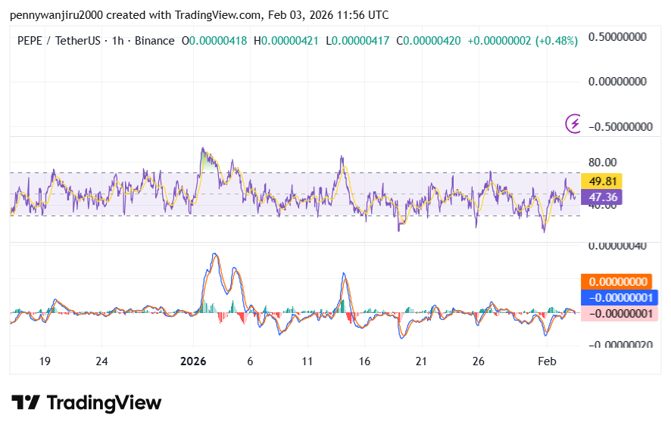Click the 2026 year marker on time axis
Screen dimensions: 671x431
194,361
